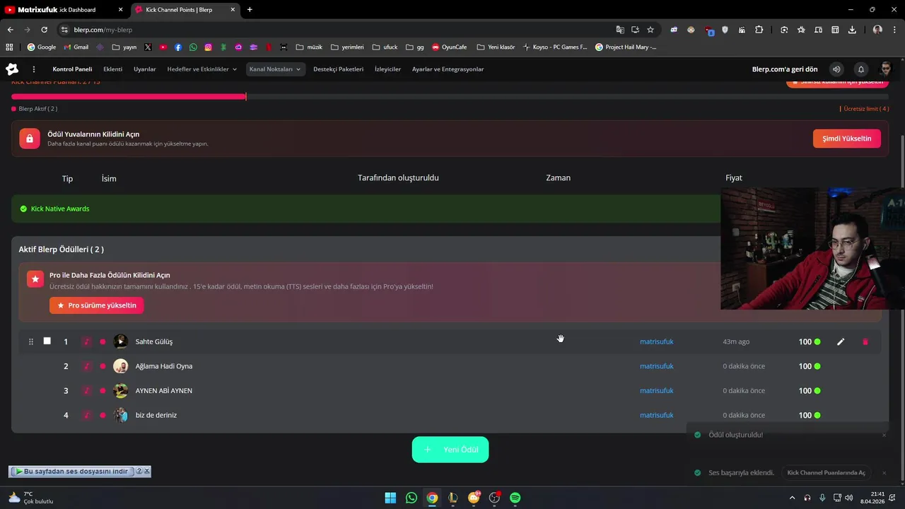Screen dimensions: 905x509
Task: Click Blerp.com'a geri dön link
Action: pyautogui.click(x=785, y=69)
